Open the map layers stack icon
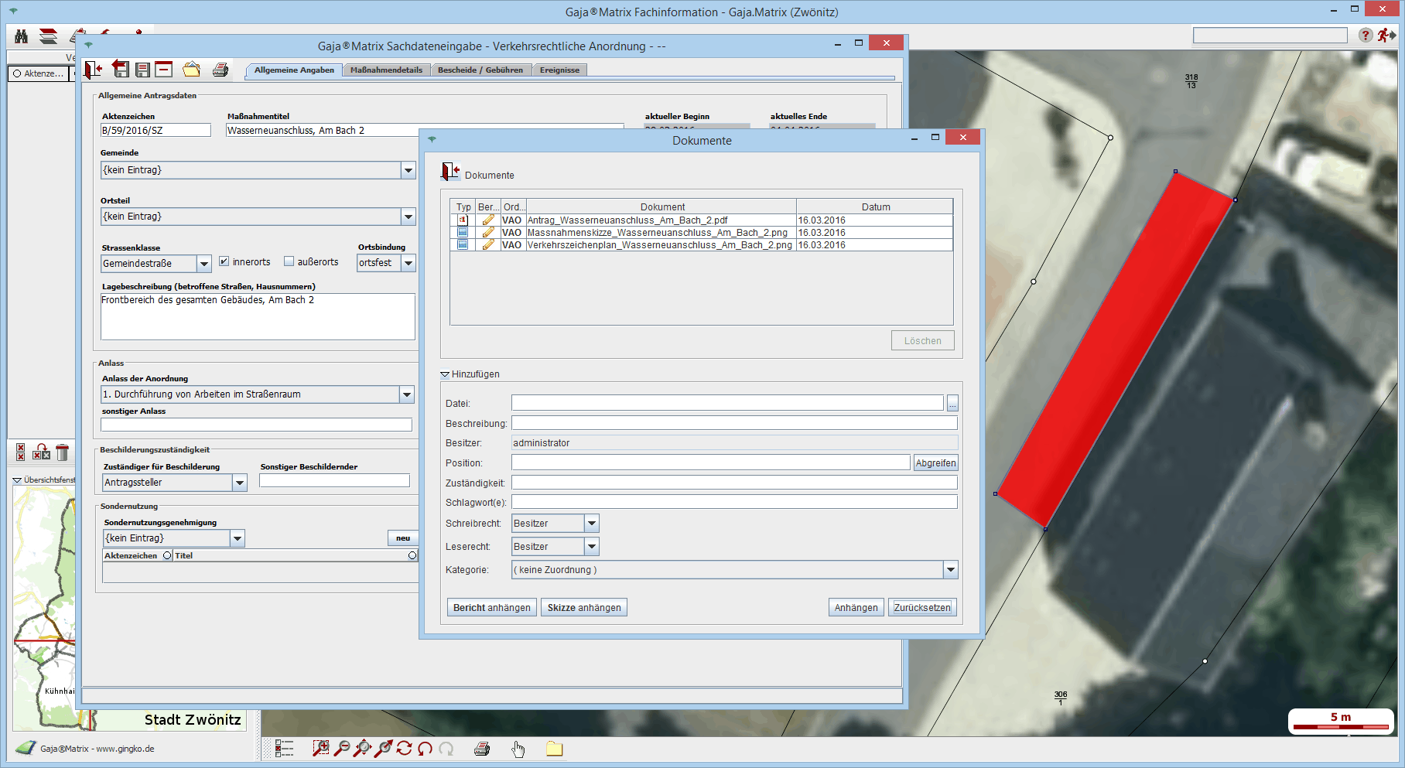 coord(48,36)
